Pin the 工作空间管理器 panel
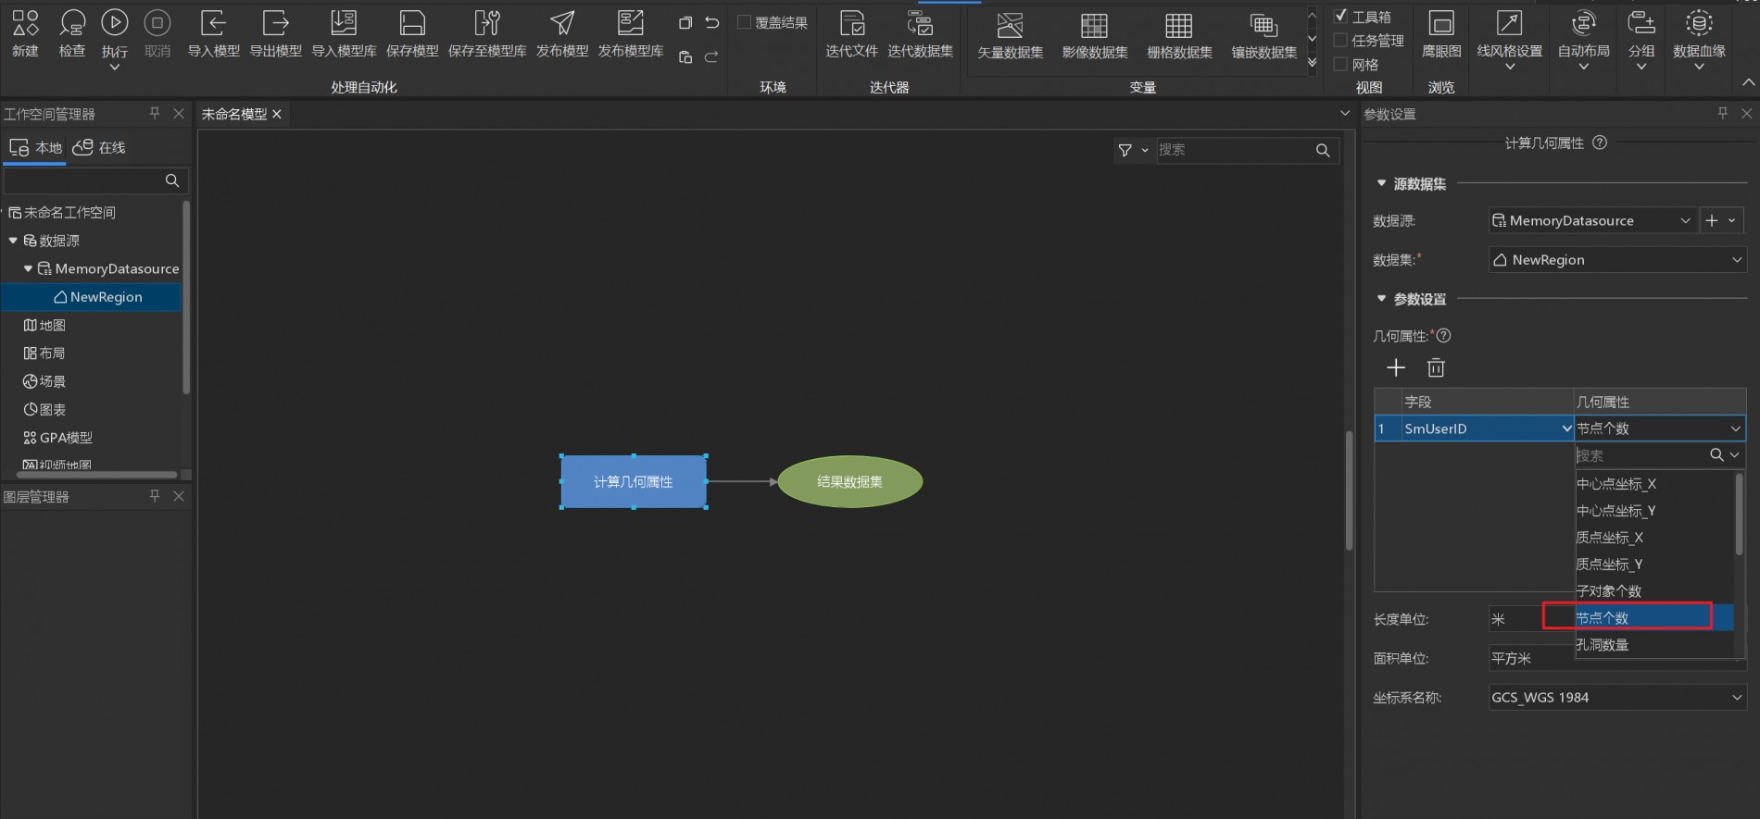1760x819 pixels. pyautogui.click(x=155, y=113)
